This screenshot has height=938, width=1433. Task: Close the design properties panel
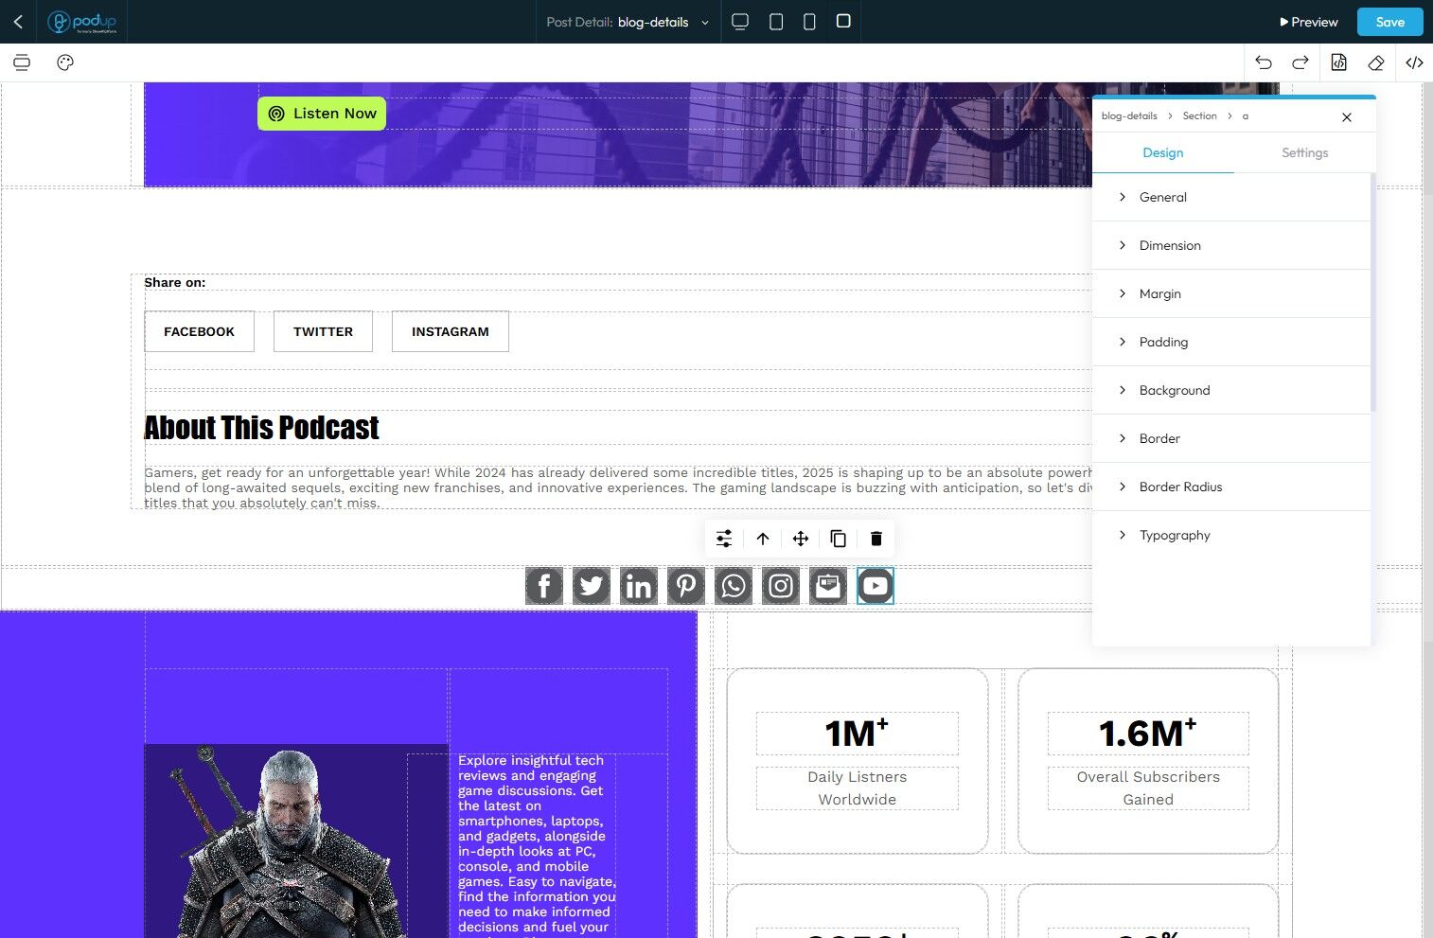1347,117
